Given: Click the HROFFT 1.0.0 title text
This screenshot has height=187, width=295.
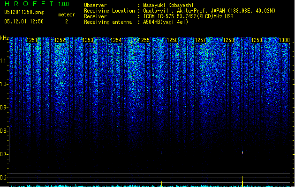Looking at the screenshot, I should point(37,4).
